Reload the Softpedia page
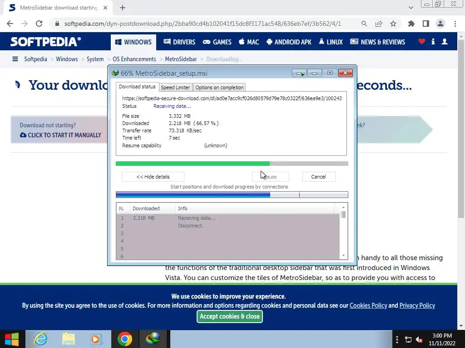Screen dimensions: 465x348 39,24
